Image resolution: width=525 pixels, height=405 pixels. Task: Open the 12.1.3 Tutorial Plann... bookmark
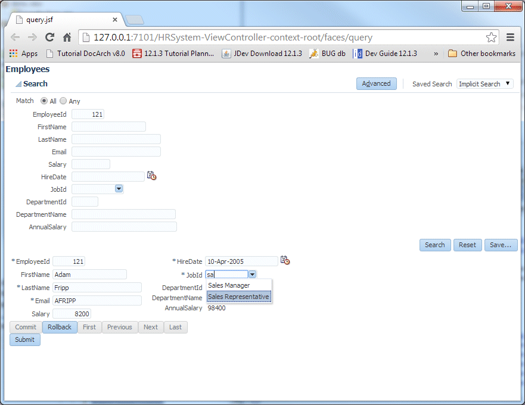tap(173, 54)
